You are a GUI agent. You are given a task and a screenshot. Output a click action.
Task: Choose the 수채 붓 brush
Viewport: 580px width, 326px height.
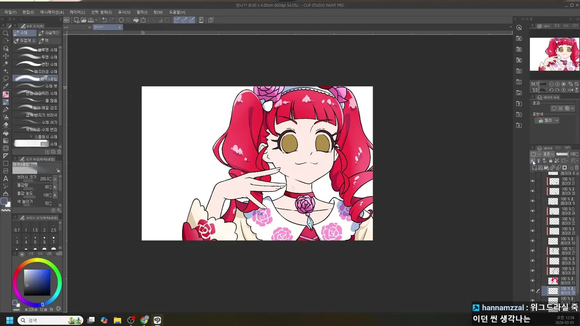coord(36,86)
